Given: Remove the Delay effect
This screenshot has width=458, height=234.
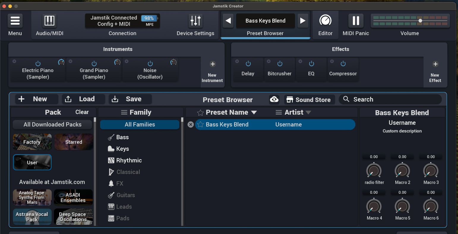Looking at the screenshot, I should click(237, 61).
